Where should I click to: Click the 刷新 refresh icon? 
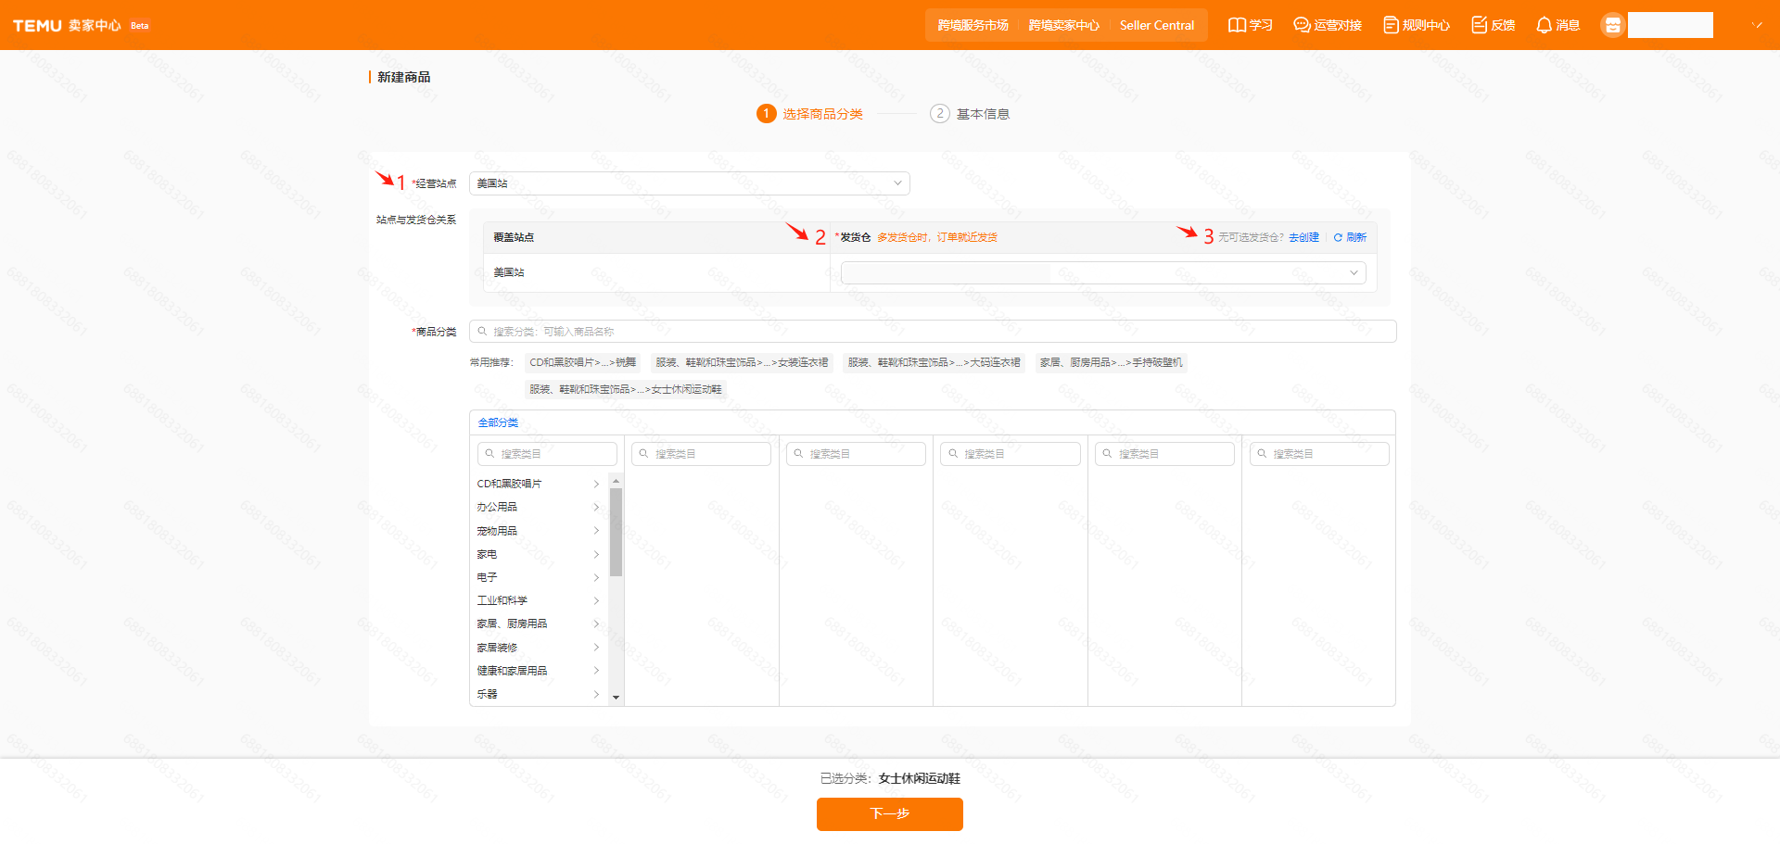(1338, 238)
